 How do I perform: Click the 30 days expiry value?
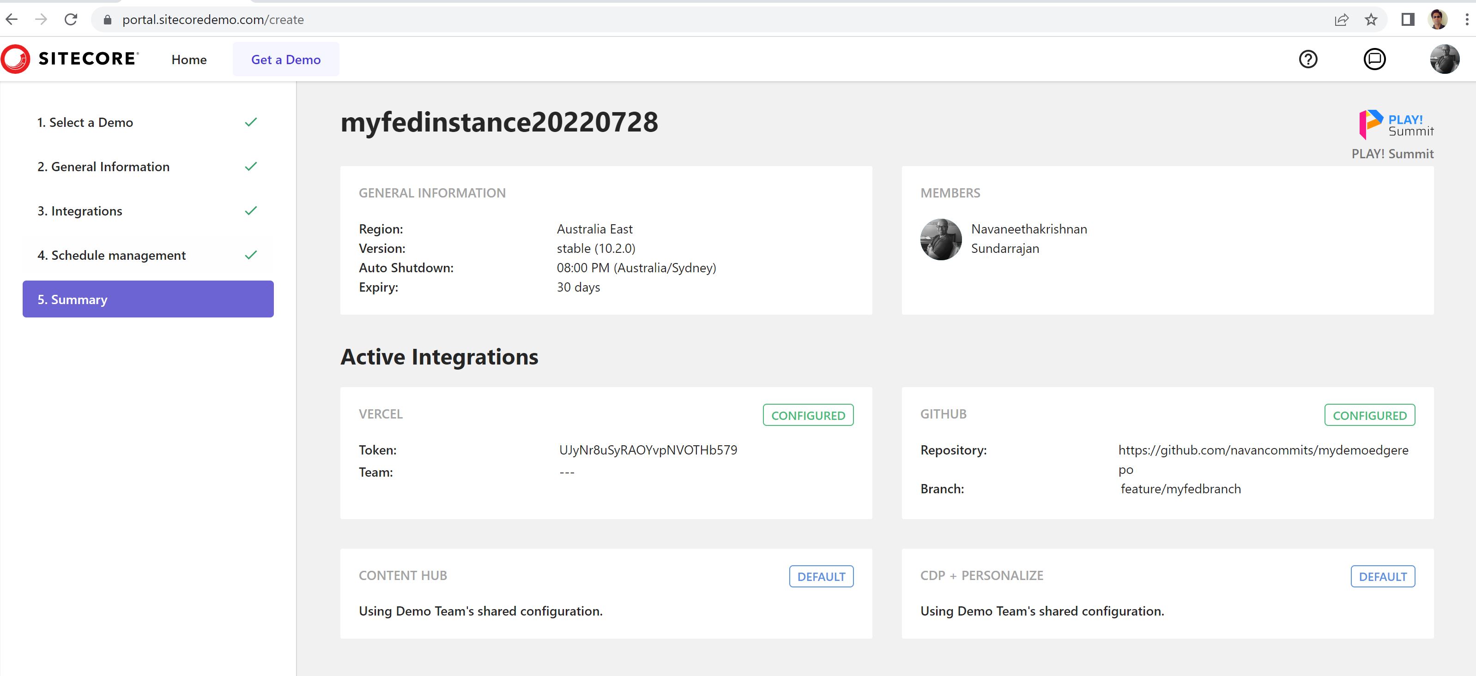pos(578,287)
